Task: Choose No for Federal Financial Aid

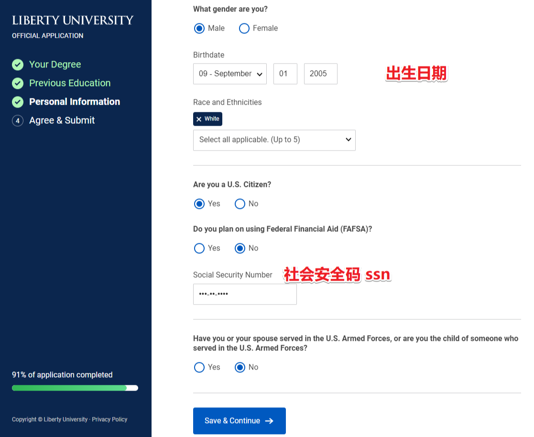Action: (240, 248)
